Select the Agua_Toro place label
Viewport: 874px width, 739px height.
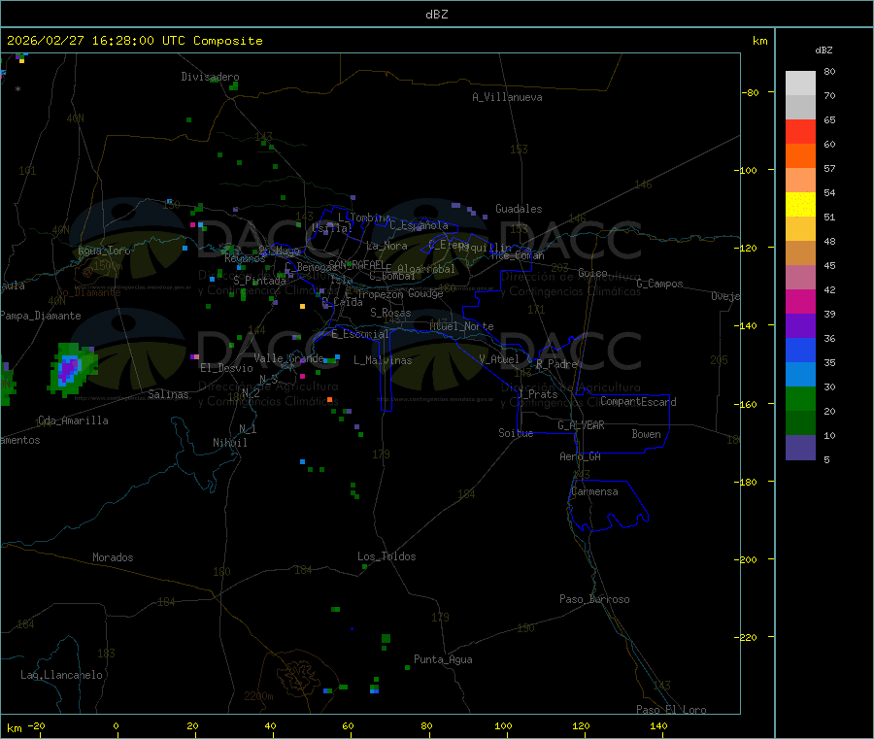click(104, 251)
